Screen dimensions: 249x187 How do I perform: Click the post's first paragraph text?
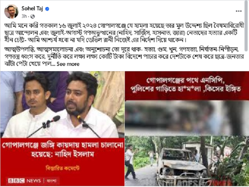(124, 33)
